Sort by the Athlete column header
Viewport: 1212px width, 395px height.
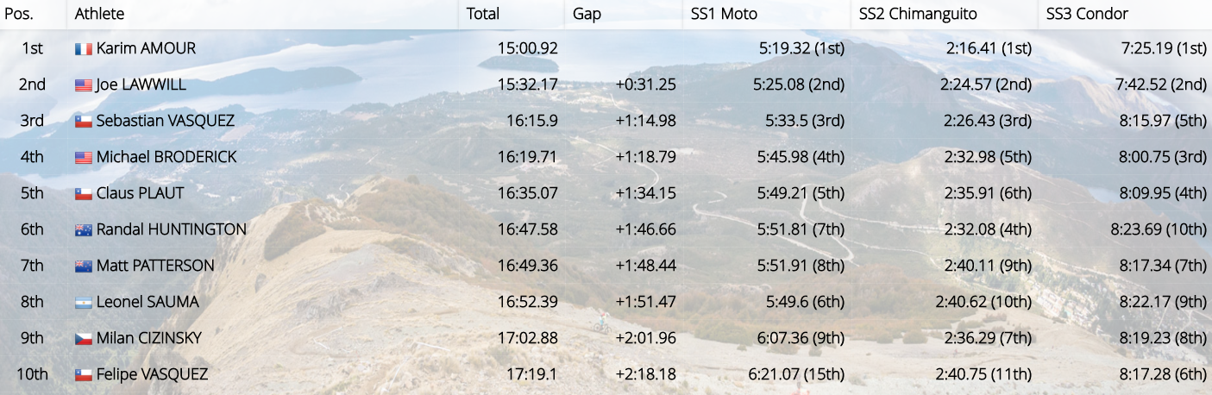tap(99, 14)
